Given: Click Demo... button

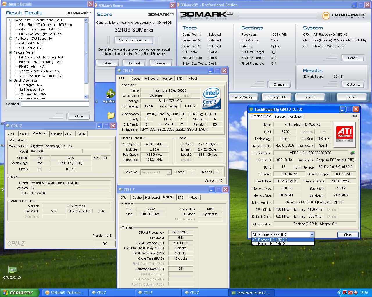Looking at the screenshot, I should point(353,97).
